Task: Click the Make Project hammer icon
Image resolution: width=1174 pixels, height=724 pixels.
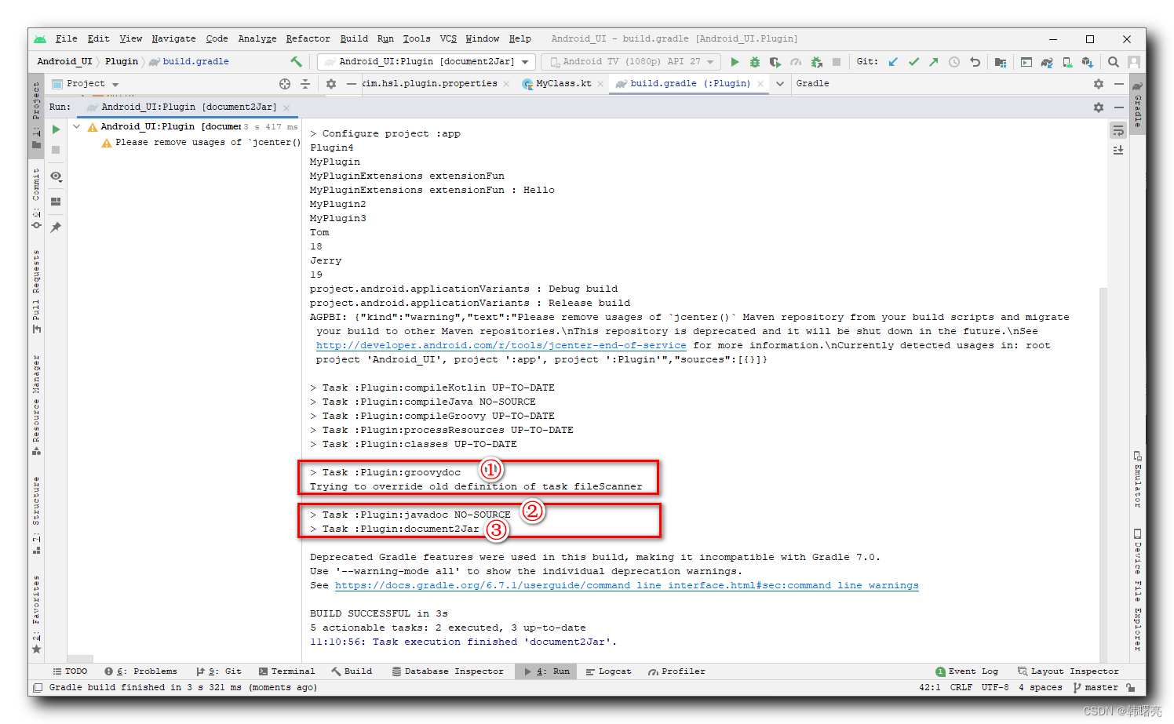Action: [x=296, y=61]
